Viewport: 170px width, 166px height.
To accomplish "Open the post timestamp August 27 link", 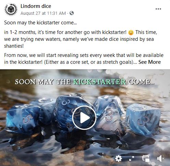I will click(43, 13).
